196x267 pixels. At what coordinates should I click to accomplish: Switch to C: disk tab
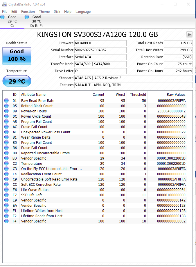[x=12, y=21]
